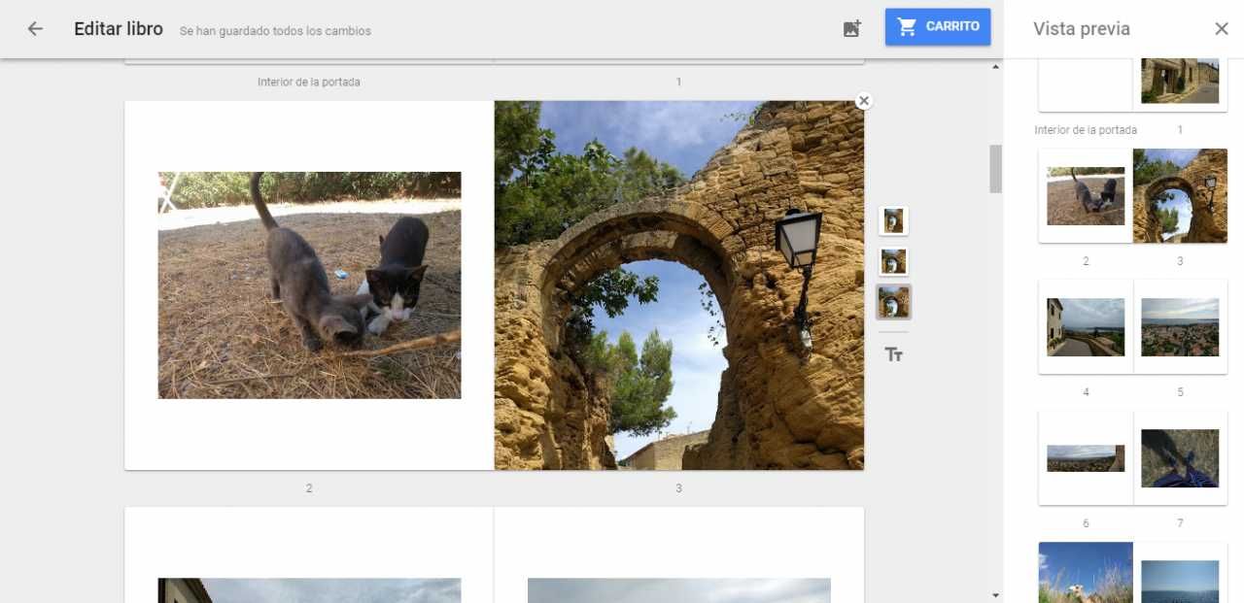Close the Vista previa panel
Viewport: 1244px width, 603px height.
pos(1222,29)
